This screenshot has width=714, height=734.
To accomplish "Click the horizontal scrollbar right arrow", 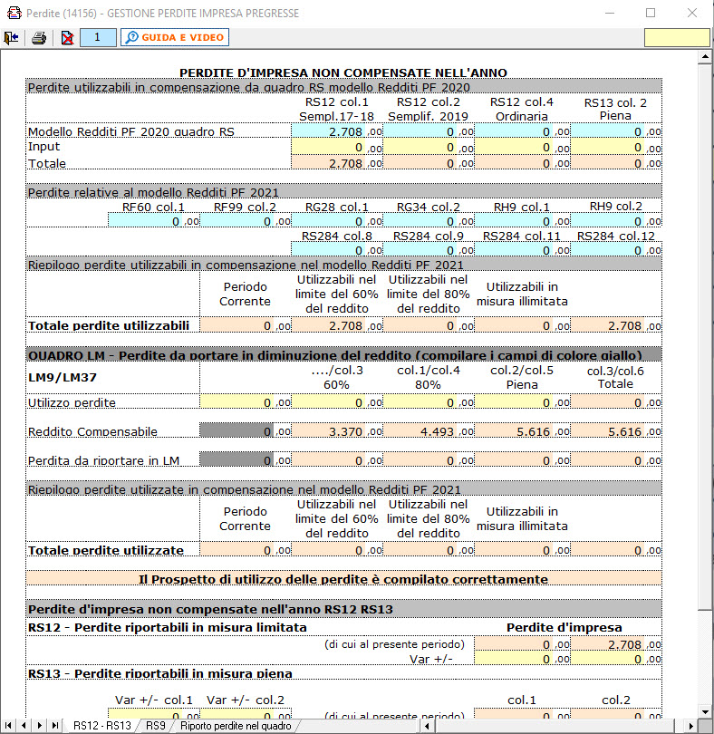I will [x=690, y=726].
